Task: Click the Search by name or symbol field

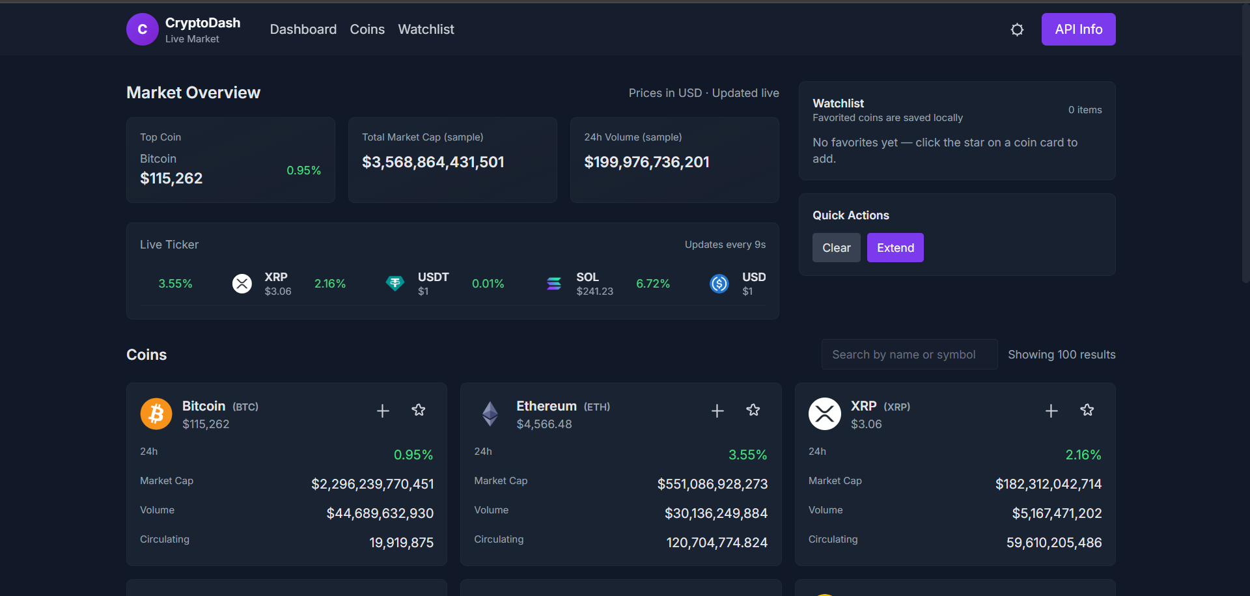Action: coord(909,355)
